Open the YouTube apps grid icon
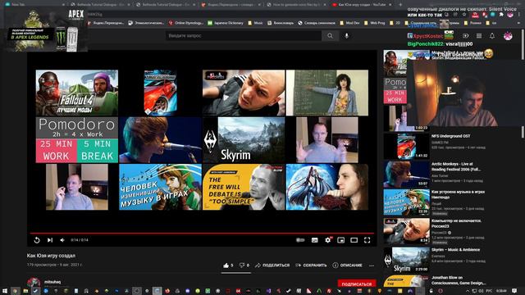Screen dimensions: 525x295 tap(479, 36)
